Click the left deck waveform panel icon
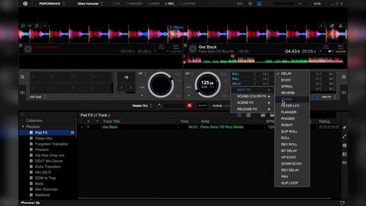Screen dimensions: 366x206 (22, 93)
